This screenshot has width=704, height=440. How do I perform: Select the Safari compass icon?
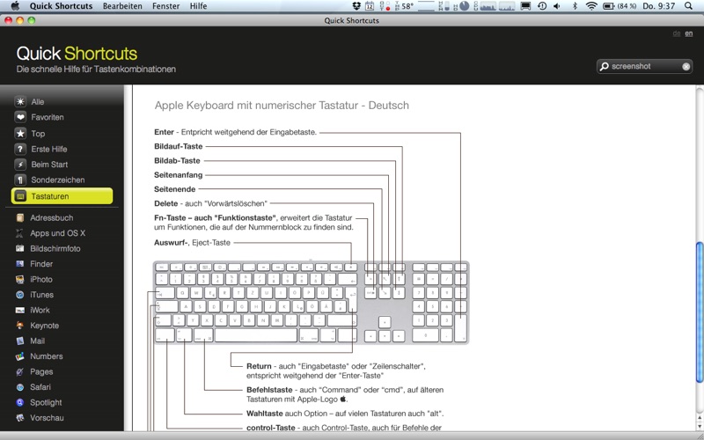pos(19,387)
